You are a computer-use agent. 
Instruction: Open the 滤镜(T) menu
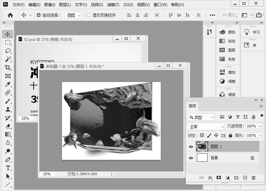pos(113,5)
